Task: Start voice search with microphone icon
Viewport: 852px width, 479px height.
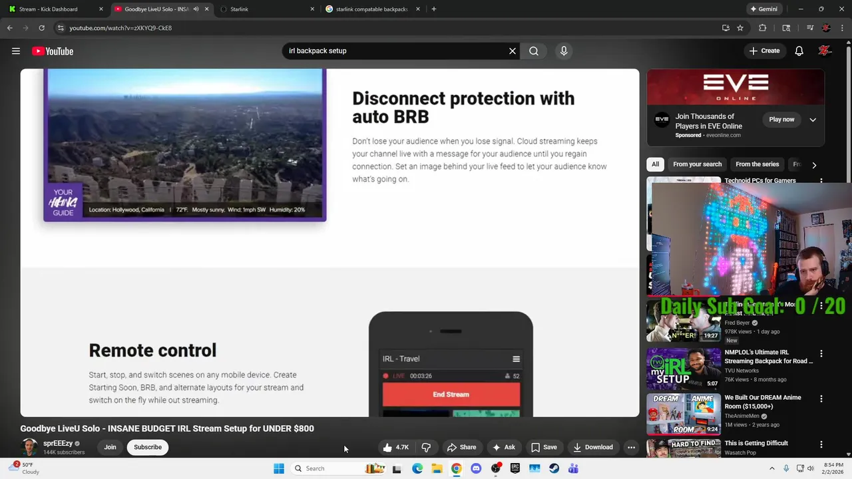Action: tap(564, 51)
